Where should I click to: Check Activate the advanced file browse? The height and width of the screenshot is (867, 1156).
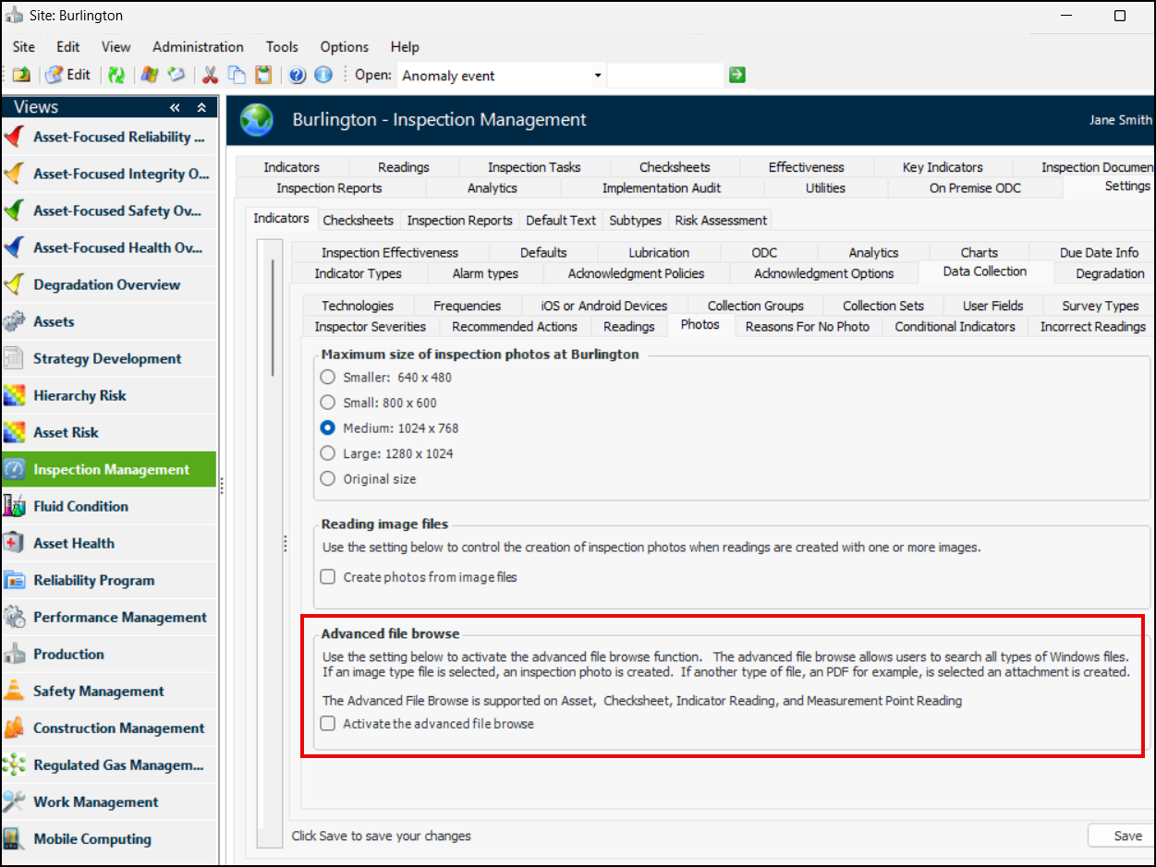tap(327, 724)
